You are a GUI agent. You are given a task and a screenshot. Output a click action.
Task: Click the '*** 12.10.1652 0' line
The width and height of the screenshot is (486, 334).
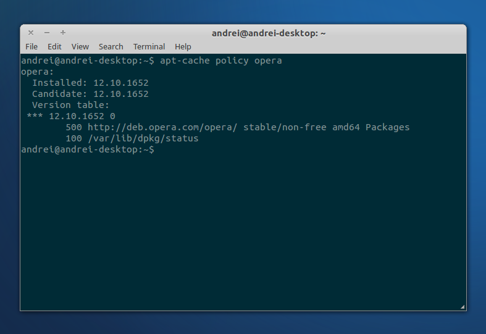pyautogui.click(x=71, y=117)
